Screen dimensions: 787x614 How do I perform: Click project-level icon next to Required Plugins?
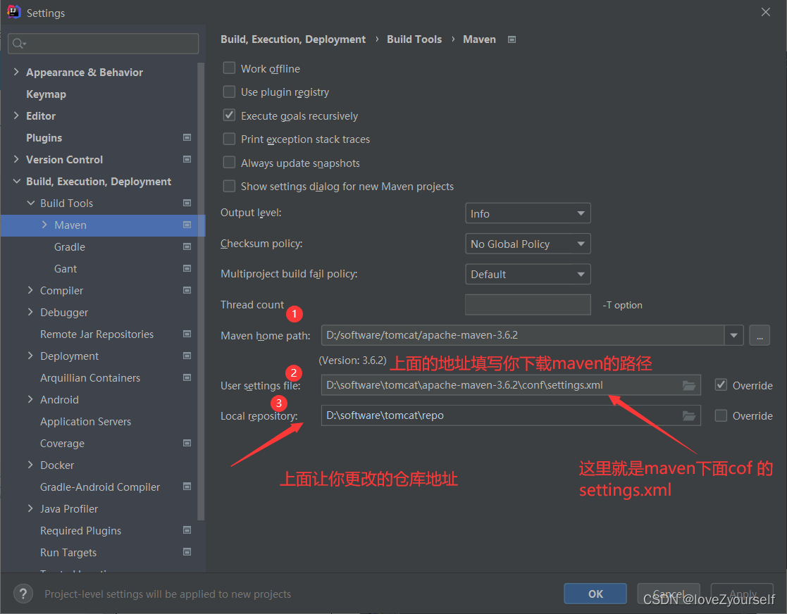click(x=187, y=530)
